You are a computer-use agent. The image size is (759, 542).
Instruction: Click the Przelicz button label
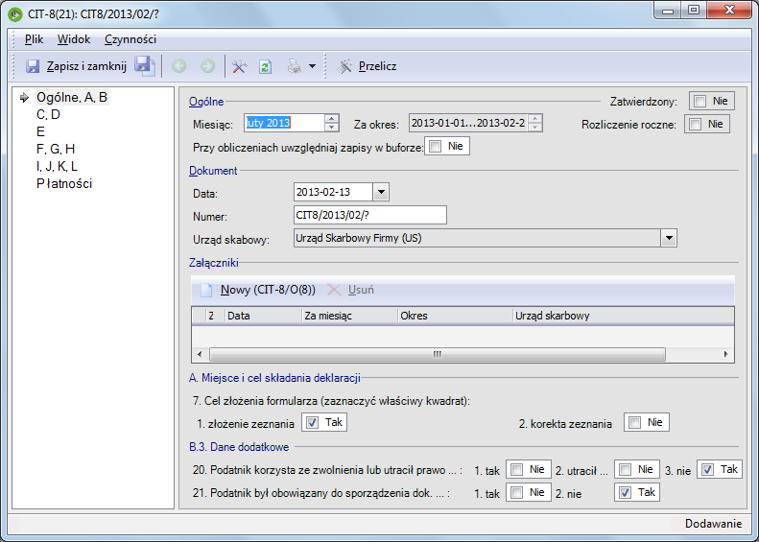377,66
